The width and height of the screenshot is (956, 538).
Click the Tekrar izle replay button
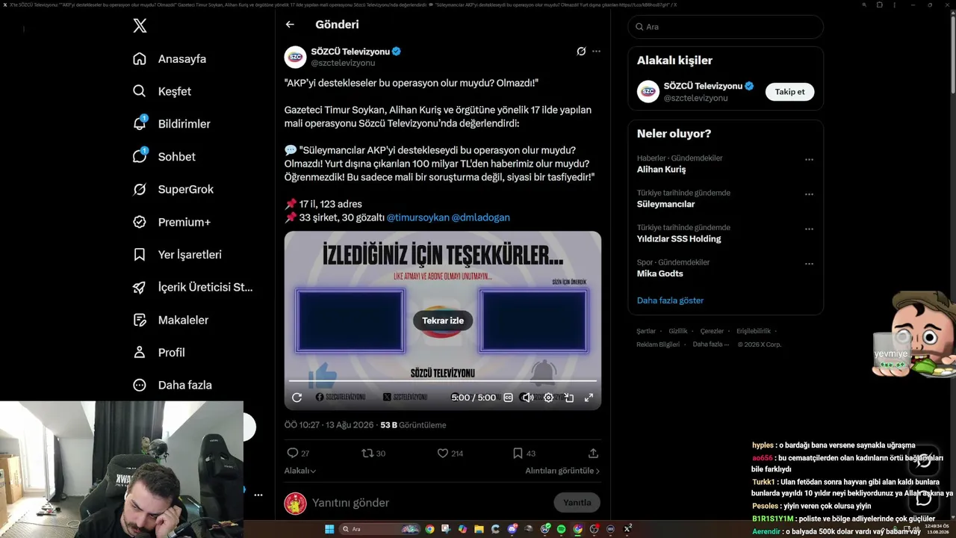pos(443,321)
